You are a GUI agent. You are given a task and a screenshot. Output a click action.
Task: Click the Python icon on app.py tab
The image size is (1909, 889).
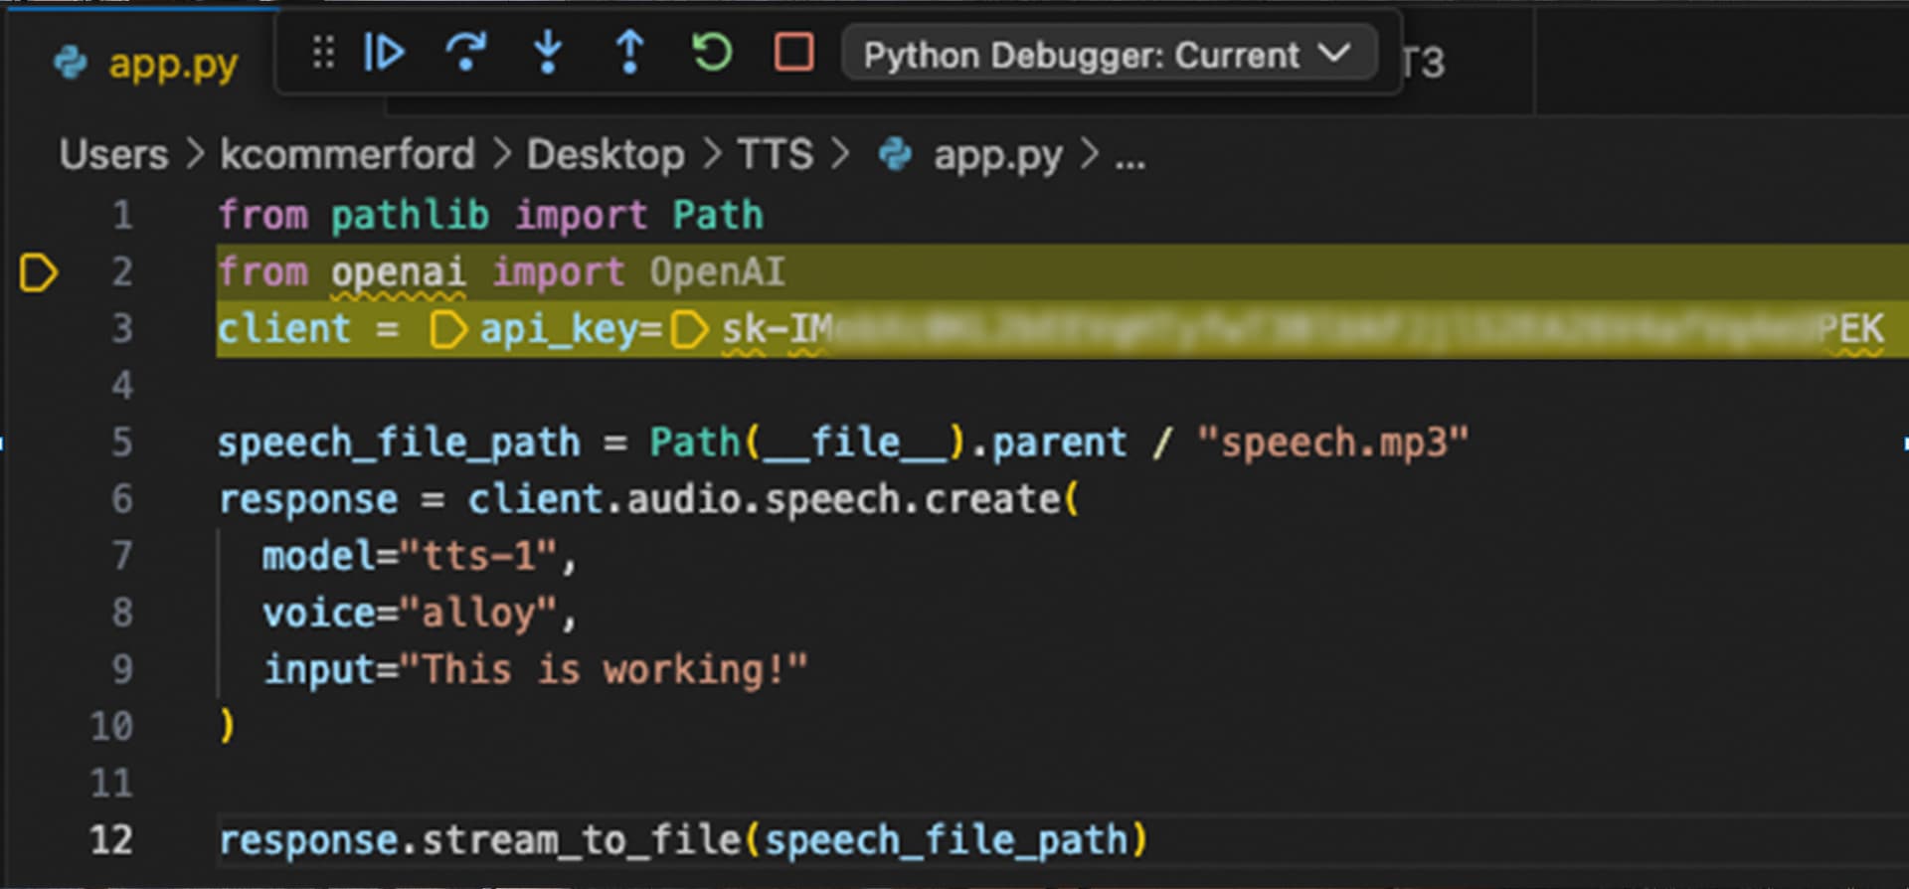pos(70,63)
